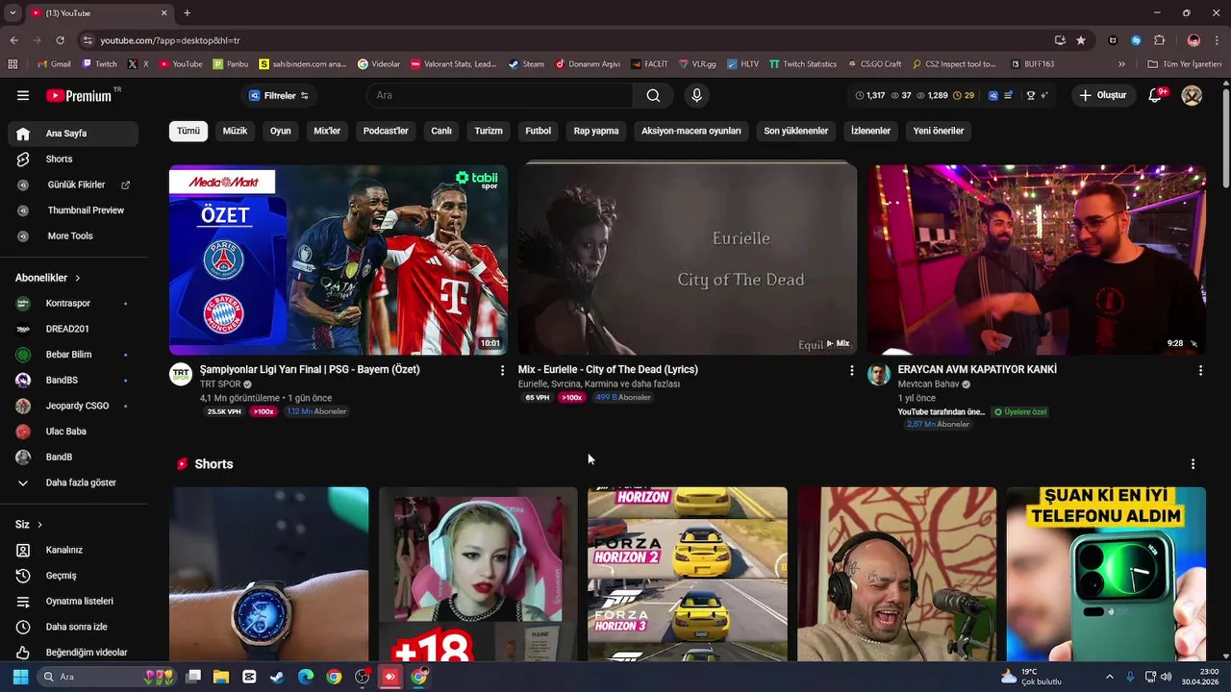Open the Shazam extension icon
Screen dimensions: 1231x692
[1136, 40]
